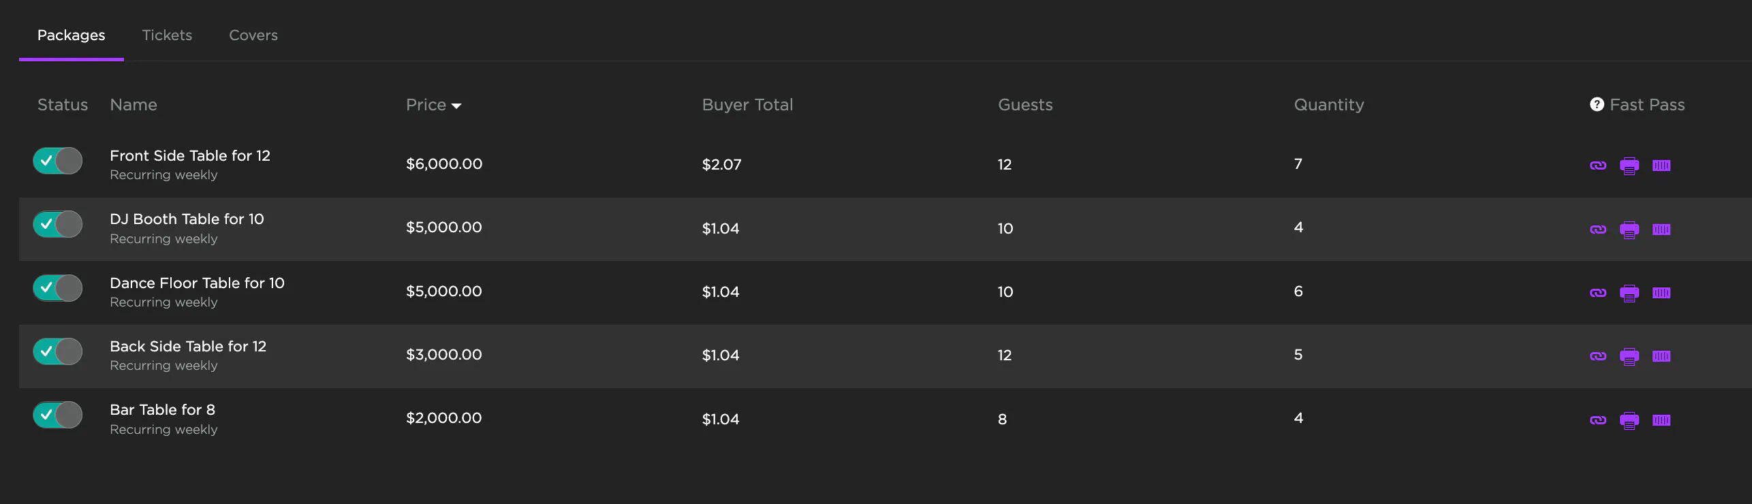Toggle Back Side Table for 12 status
The height and width of the screenshot is (504, 1752).
tap(58, 351)
